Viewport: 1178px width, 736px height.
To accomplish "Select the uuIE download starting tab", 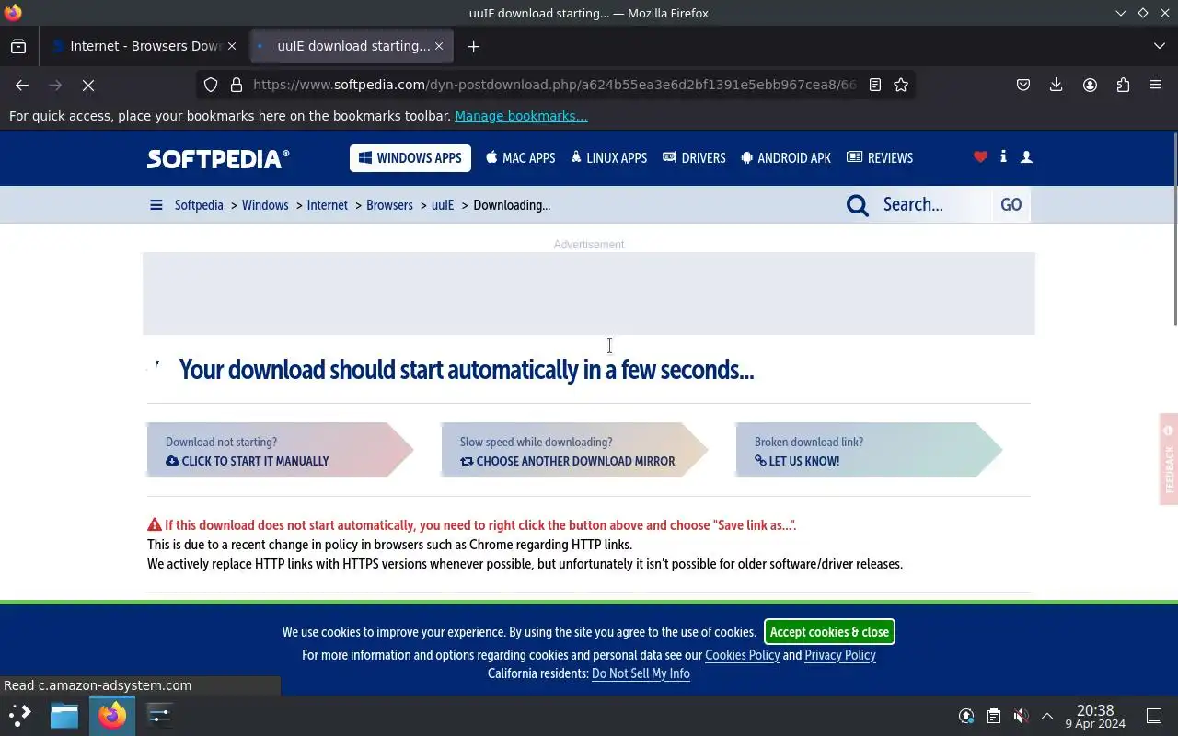I will click(350, 46).
